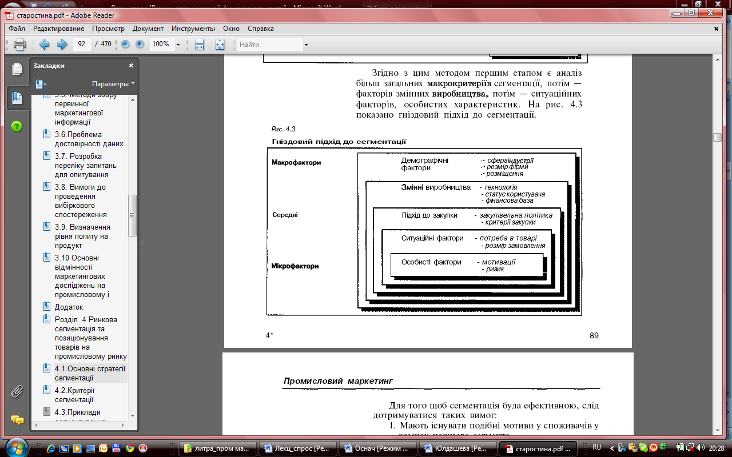The width and height of the screenshot is (732, 457).
Task: Open the Документ menu
Action: point(148,28)
